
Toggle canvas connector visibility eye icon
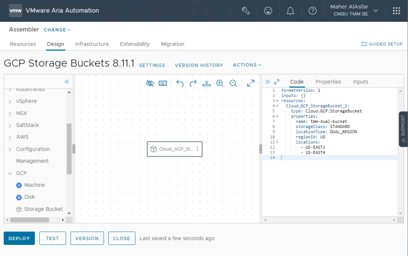click(150, 83)
